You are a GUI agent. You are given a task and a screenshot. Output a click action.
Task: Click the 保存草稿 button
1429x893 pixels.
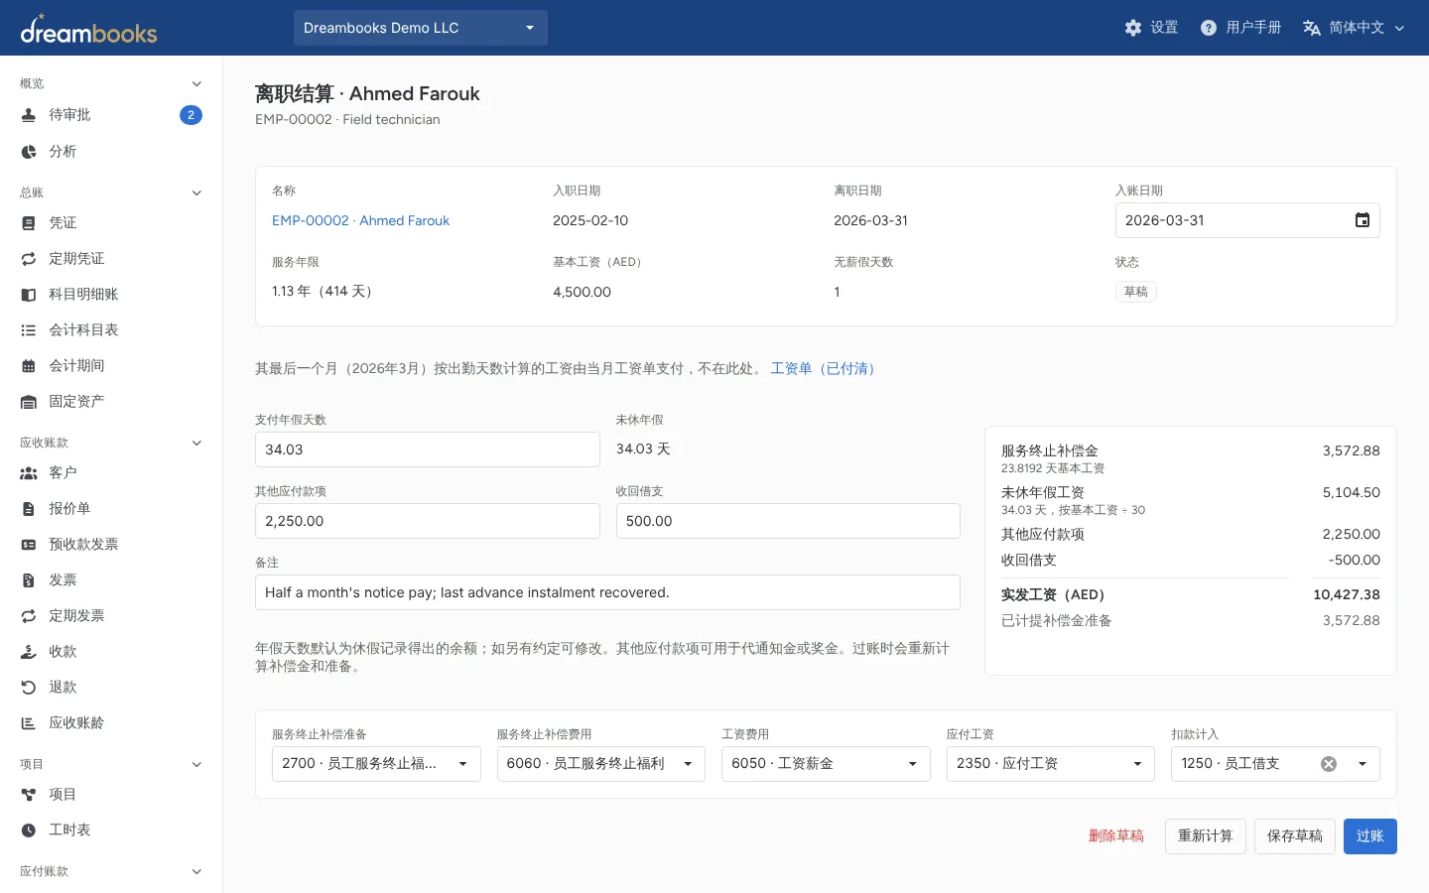(x=1295, y=836)
